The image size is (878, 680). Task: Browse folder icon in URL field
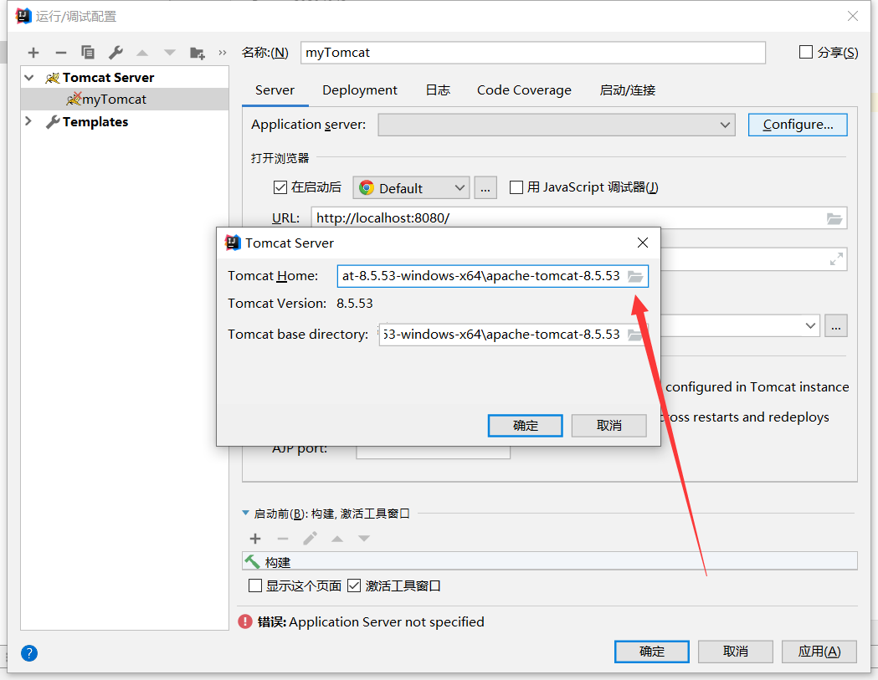point(834,218)
